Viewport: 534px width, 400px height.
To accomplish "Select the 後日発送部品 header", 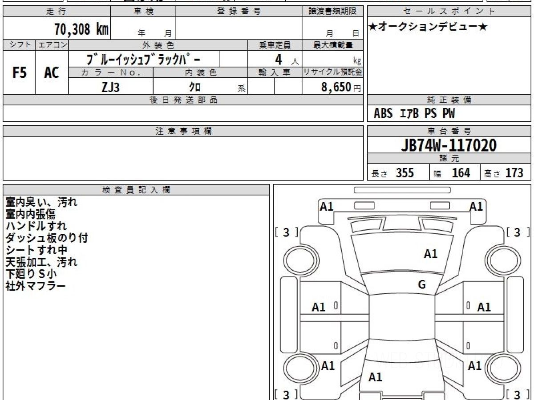I will click(183, 100).
